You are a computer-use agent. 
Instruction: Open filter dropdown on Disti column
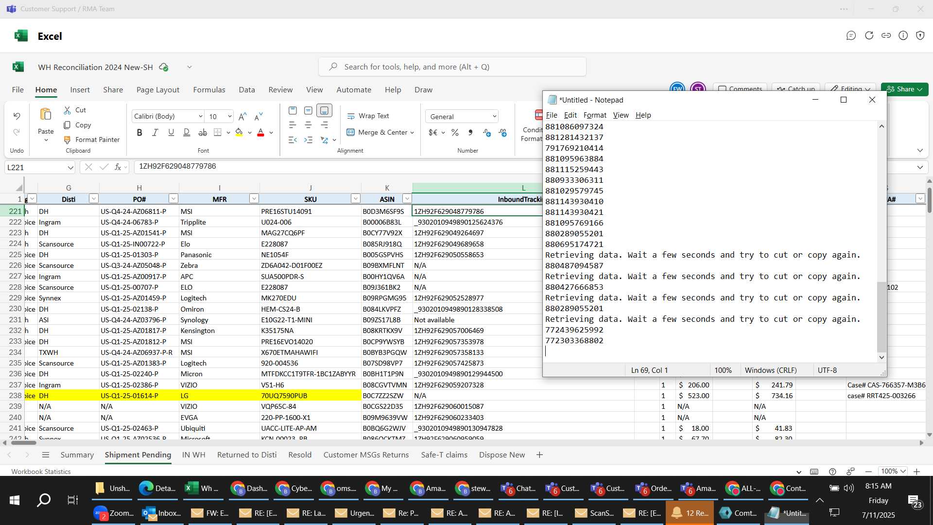pos(94,198)
